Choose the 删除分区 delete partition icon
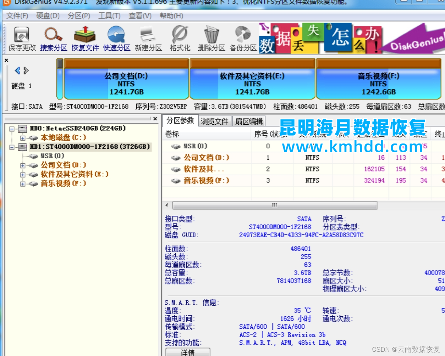445x356 pixels. click(x=211, y=39)
